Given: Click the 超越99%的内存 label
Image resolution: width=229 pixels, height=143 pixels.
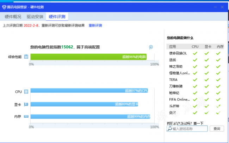Looking at the screenshot, I should coord(138,117).
